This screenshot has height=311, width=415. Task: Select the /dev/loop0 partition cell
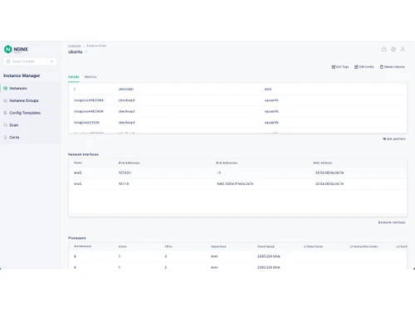[x=126, y=100]
